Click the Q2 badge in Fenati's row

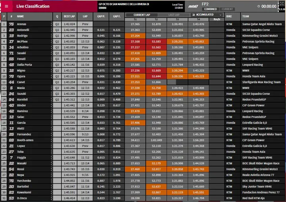[57, 59]
